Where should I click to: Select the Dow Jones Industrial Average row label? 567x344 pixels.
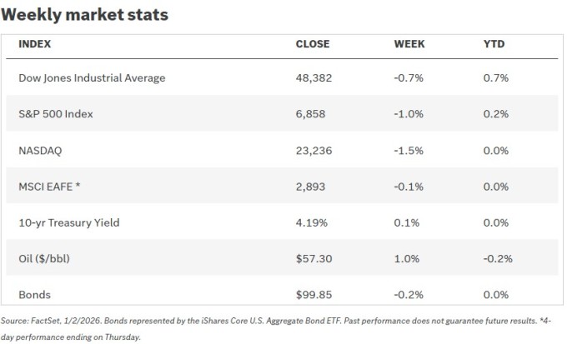pyautogui.click(x=92, y=78)
